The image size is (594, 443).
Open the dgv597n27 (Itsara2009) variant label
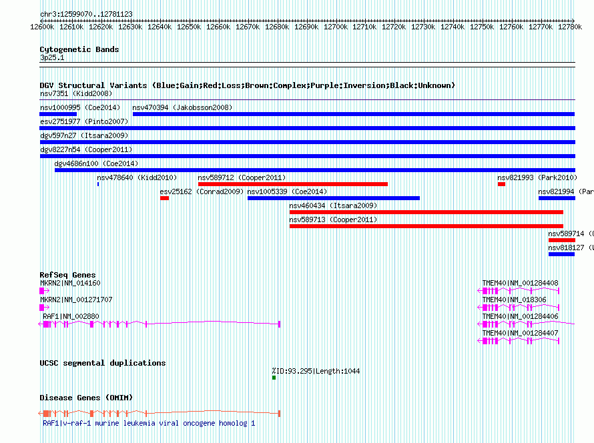tap(84, 135)
